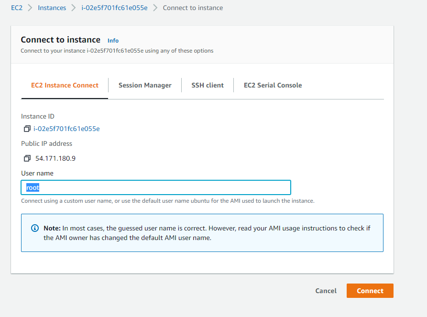Cancel connecting to the instance
427x317 pixels.
tap(326, 291)
